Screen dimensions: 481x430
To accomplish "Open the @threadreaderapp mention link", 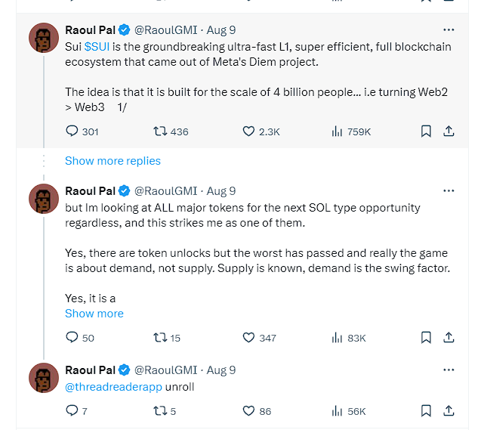I will pyautogui.click(x=113, y=386).
